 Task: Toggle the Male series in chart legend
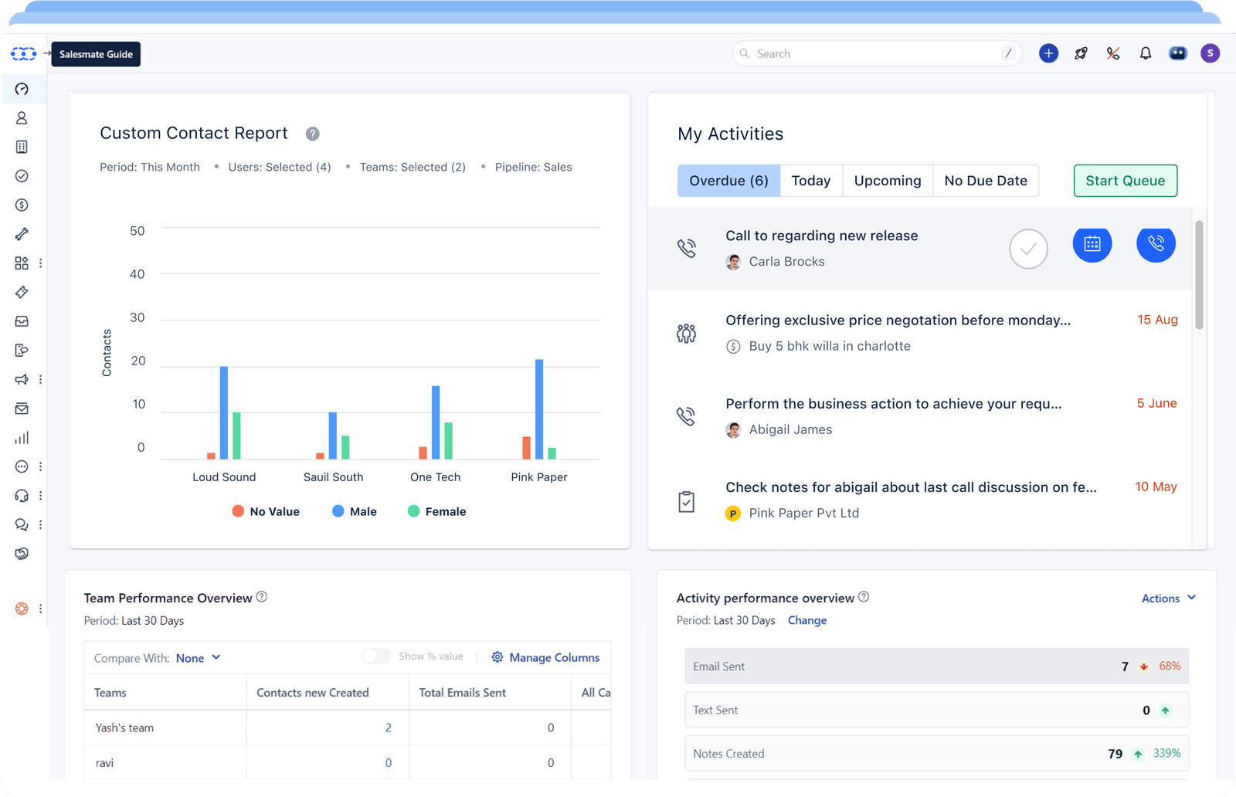pos(355,511)
